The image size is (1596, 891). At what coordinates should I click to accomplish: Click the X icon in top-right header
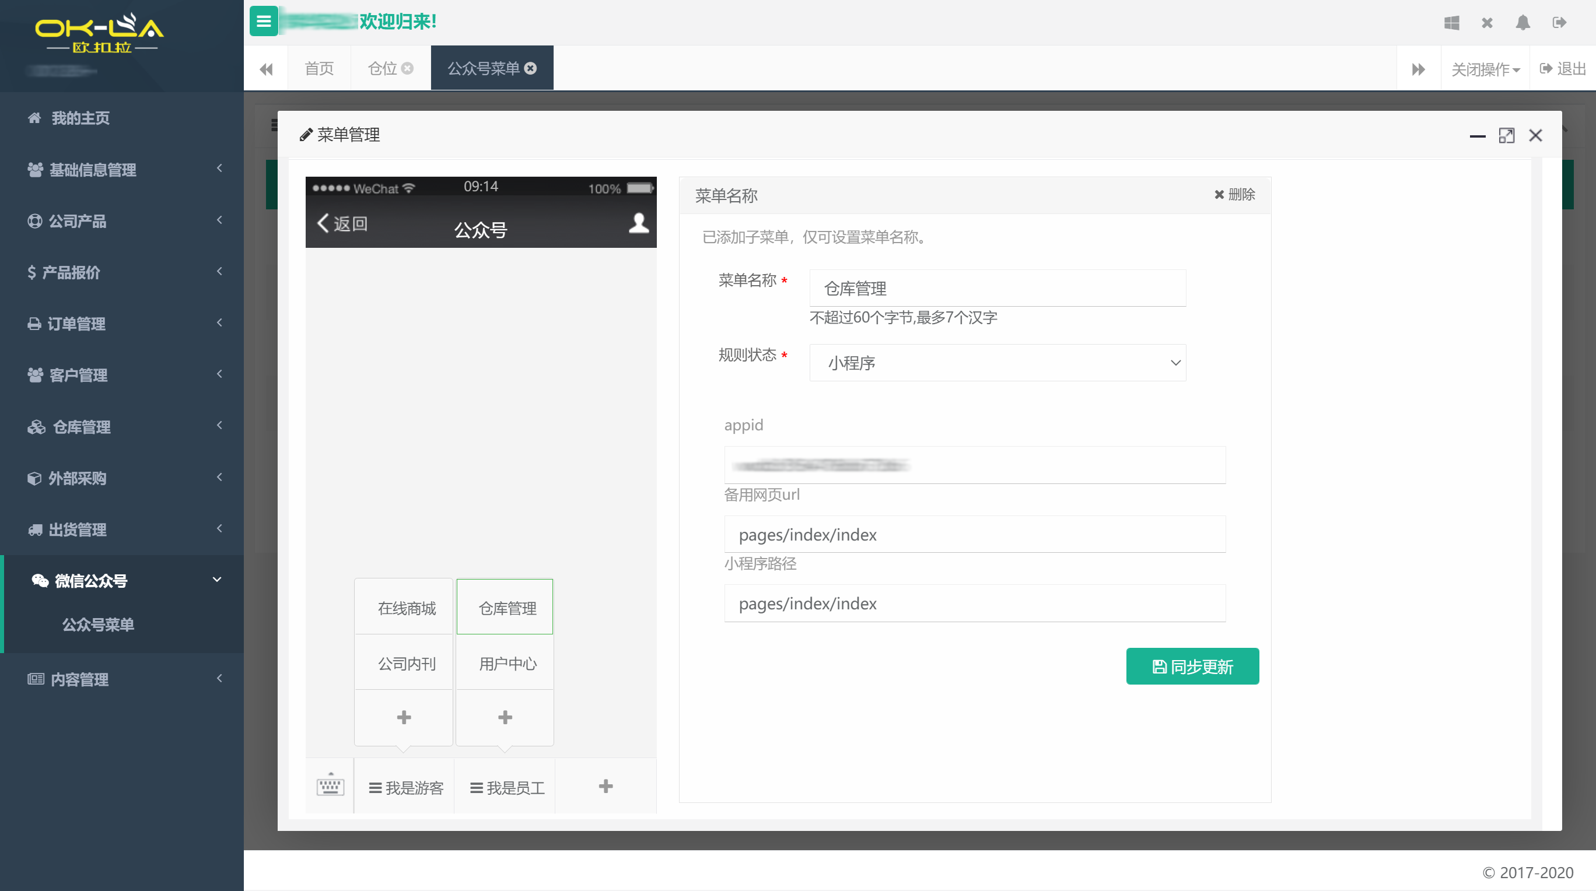pyautogui.click(x=1487, y=23)
